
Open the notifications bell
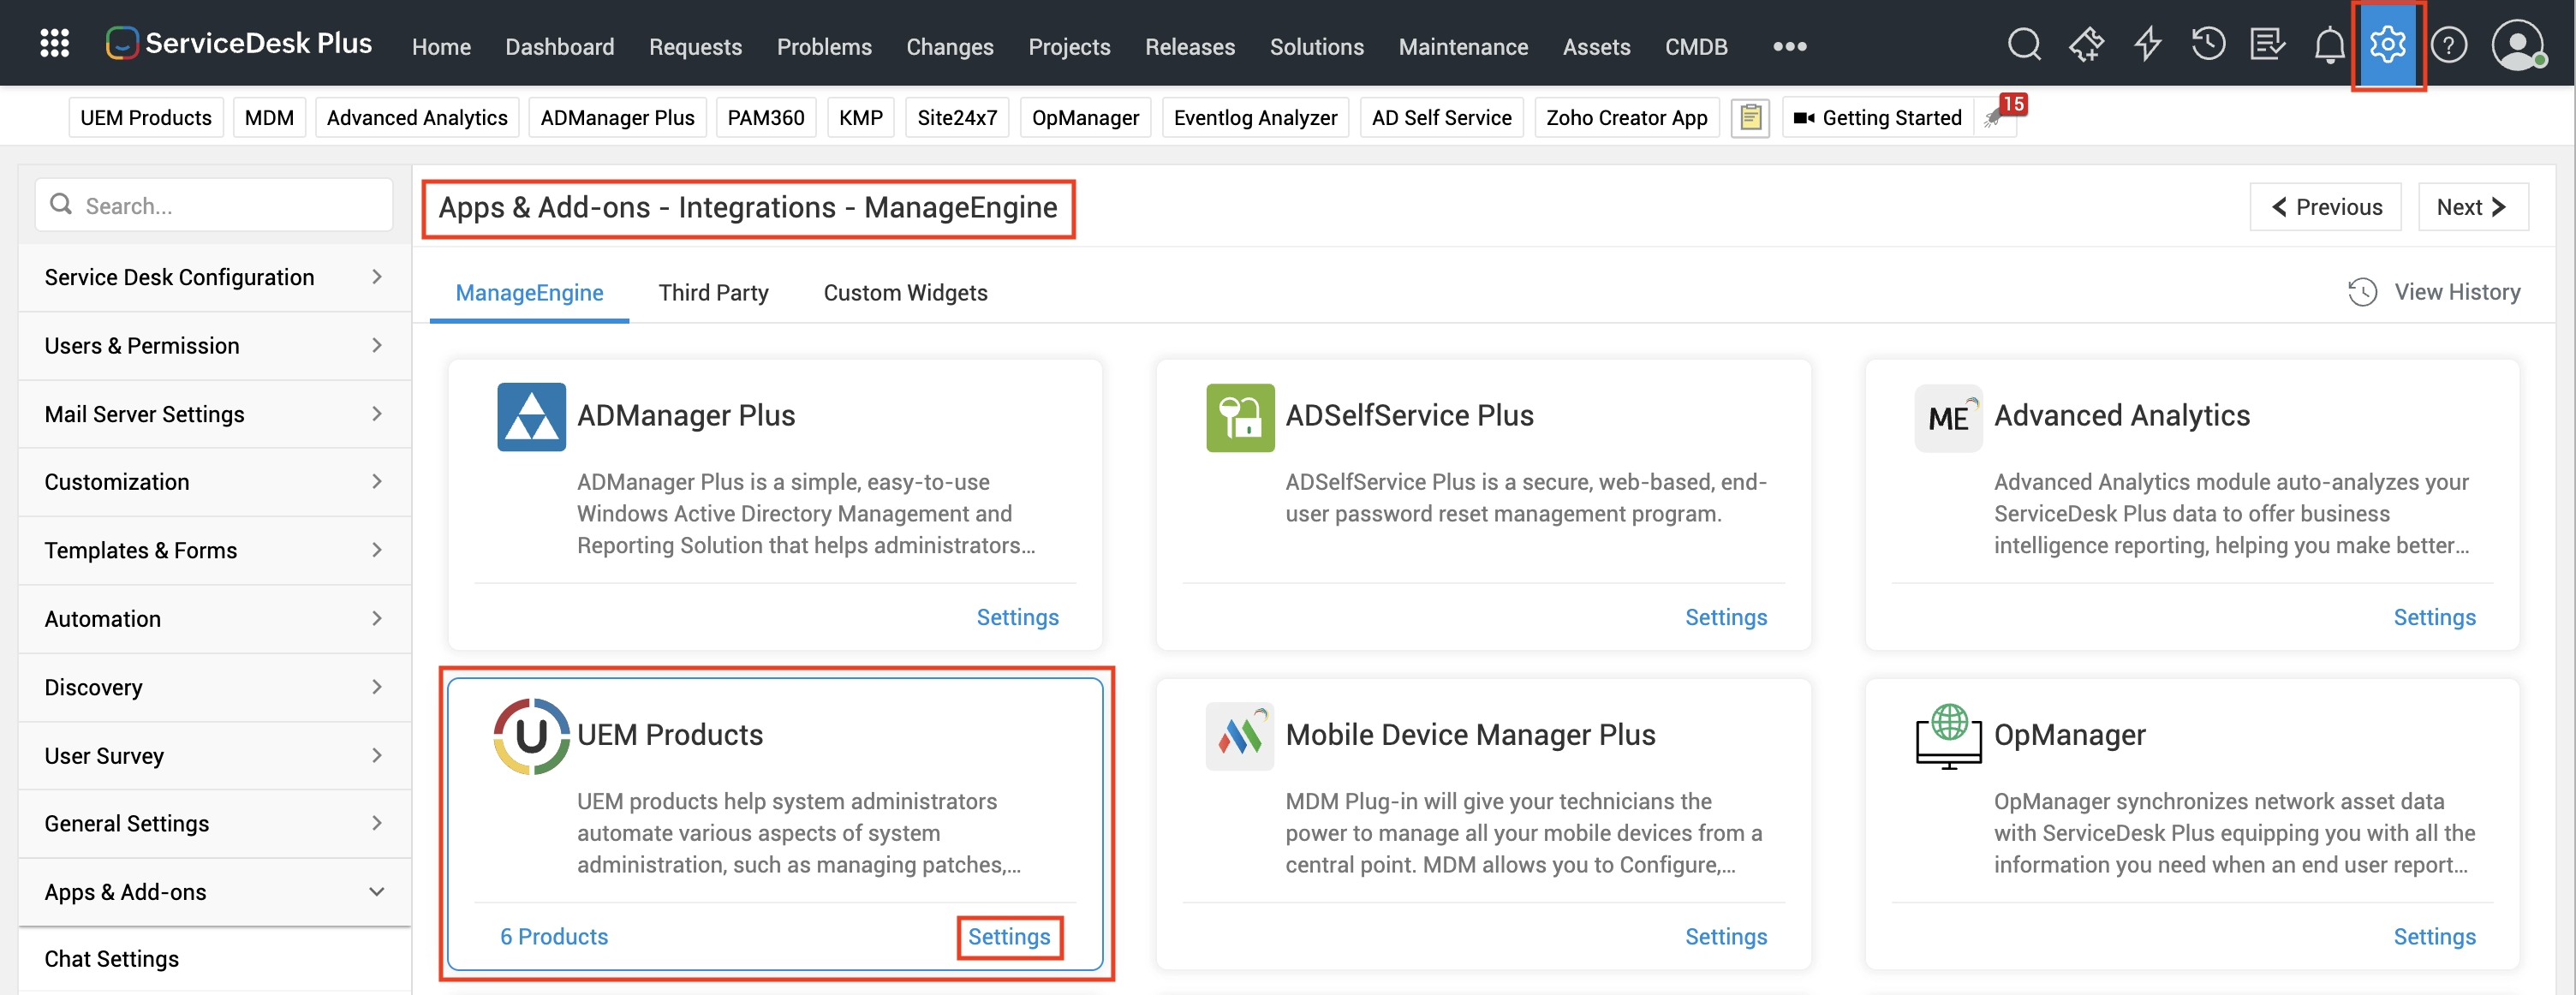[2329, 45]
